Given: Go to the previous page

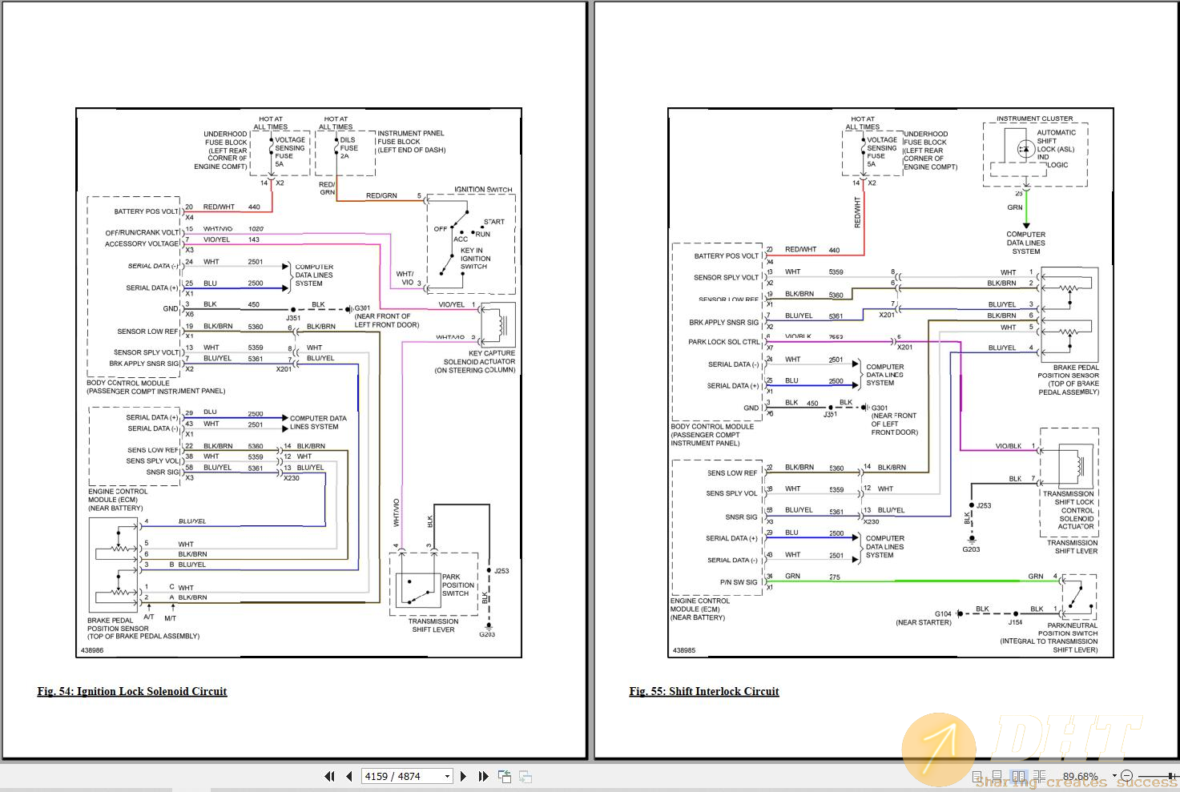Looking at the screenshot, I should [349, 776].
